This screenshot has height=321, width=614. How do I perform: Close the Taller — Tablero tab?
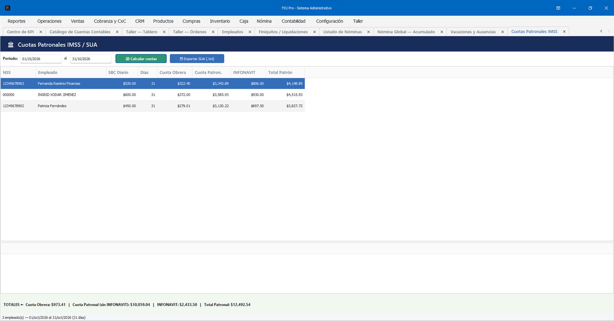point(164,32)
